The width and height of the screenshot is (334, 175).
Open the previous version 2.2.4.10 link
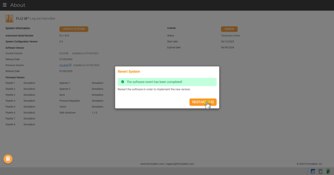click(63, 65)
